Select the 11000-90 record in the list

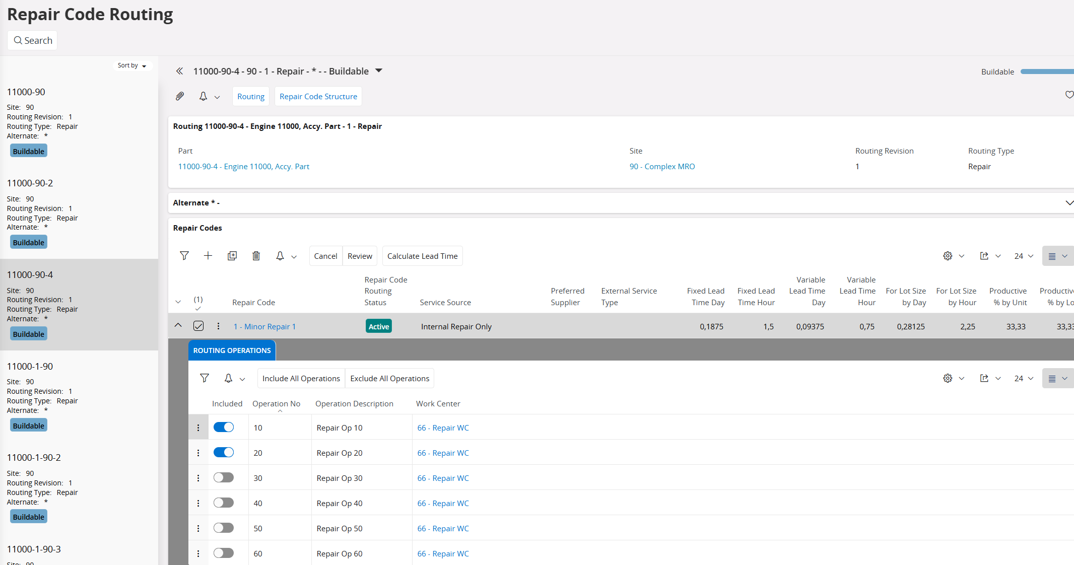(x=79, y=122)
